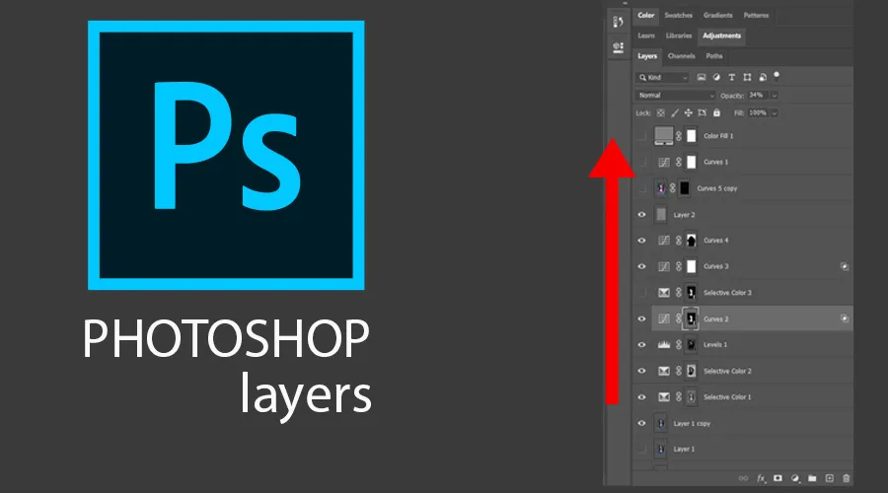Image resolution: width=888 pixels, height=493 pixels.
Task: Click Lock image pixels brush icon
Action: coord(675,113)
